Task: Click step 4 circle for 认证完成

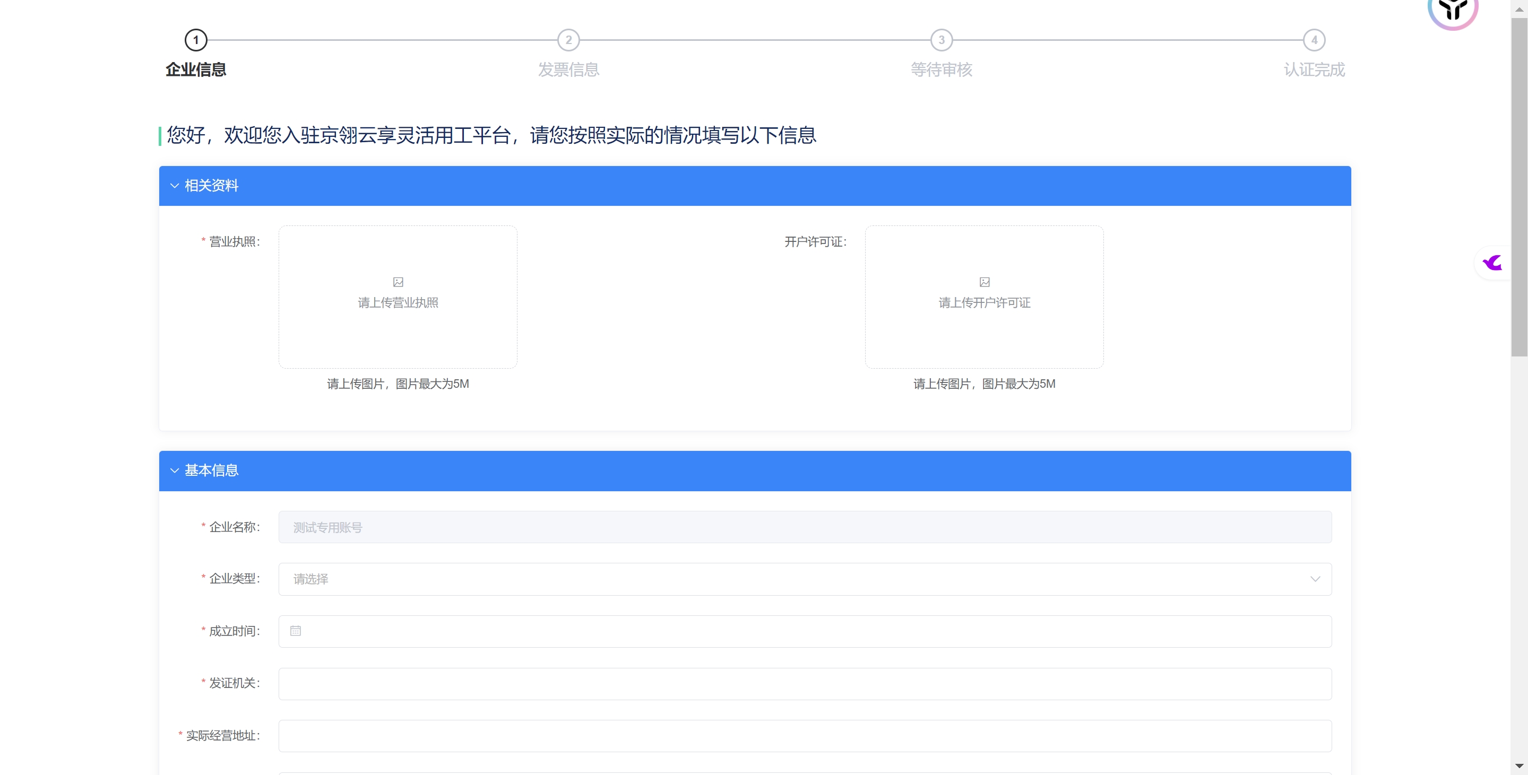Action: [x=1314, y=40]
